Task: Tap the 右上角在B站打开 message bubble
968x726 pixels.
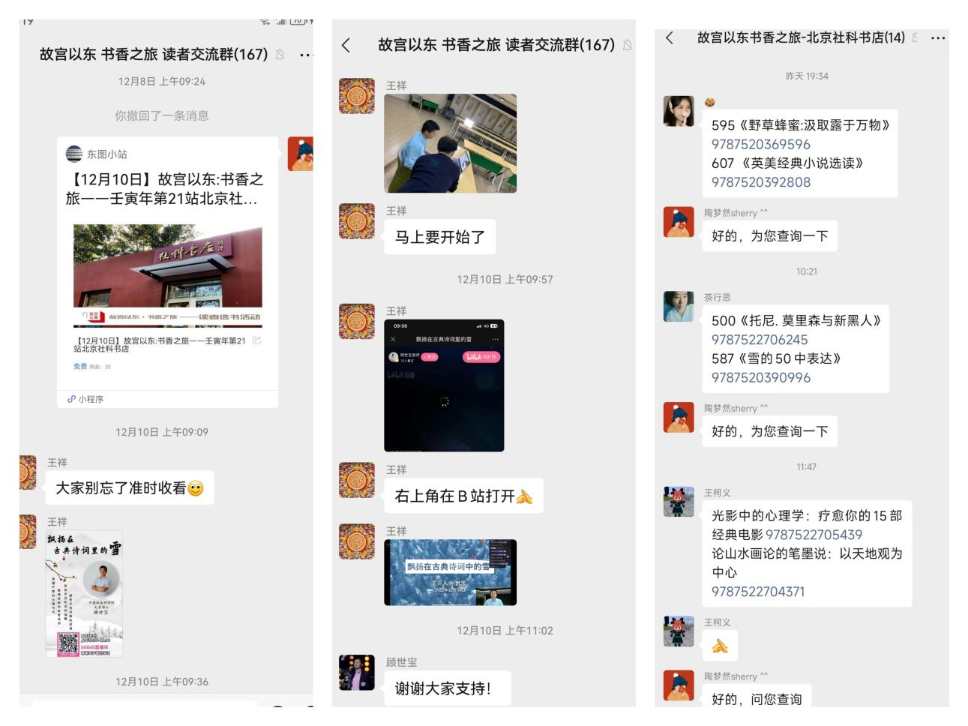Action: coord(463,496)
